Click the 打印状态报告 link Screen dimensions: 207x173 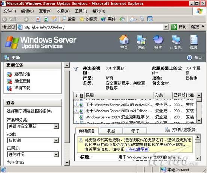tap(183, 130)
